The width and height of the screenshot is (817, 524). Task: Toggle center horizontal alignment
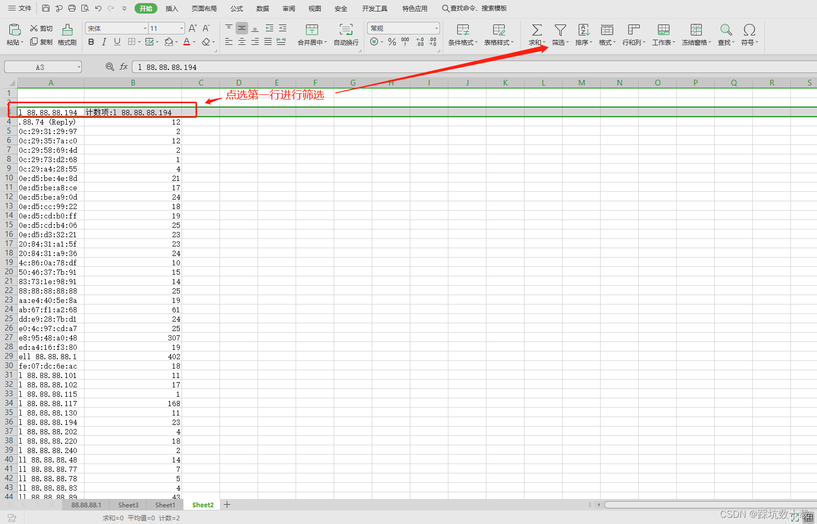pyautogui.click(x=242, y=42)
